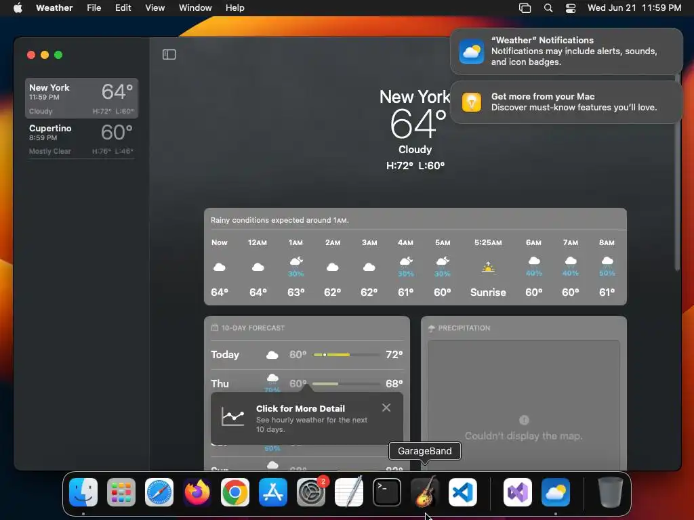
Task: Click the date and time in menu bar
Action: [634, 7]
